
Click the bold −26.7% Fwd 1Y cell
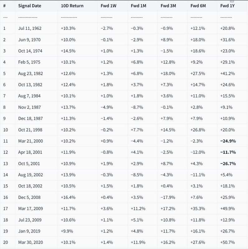point(228,164)
